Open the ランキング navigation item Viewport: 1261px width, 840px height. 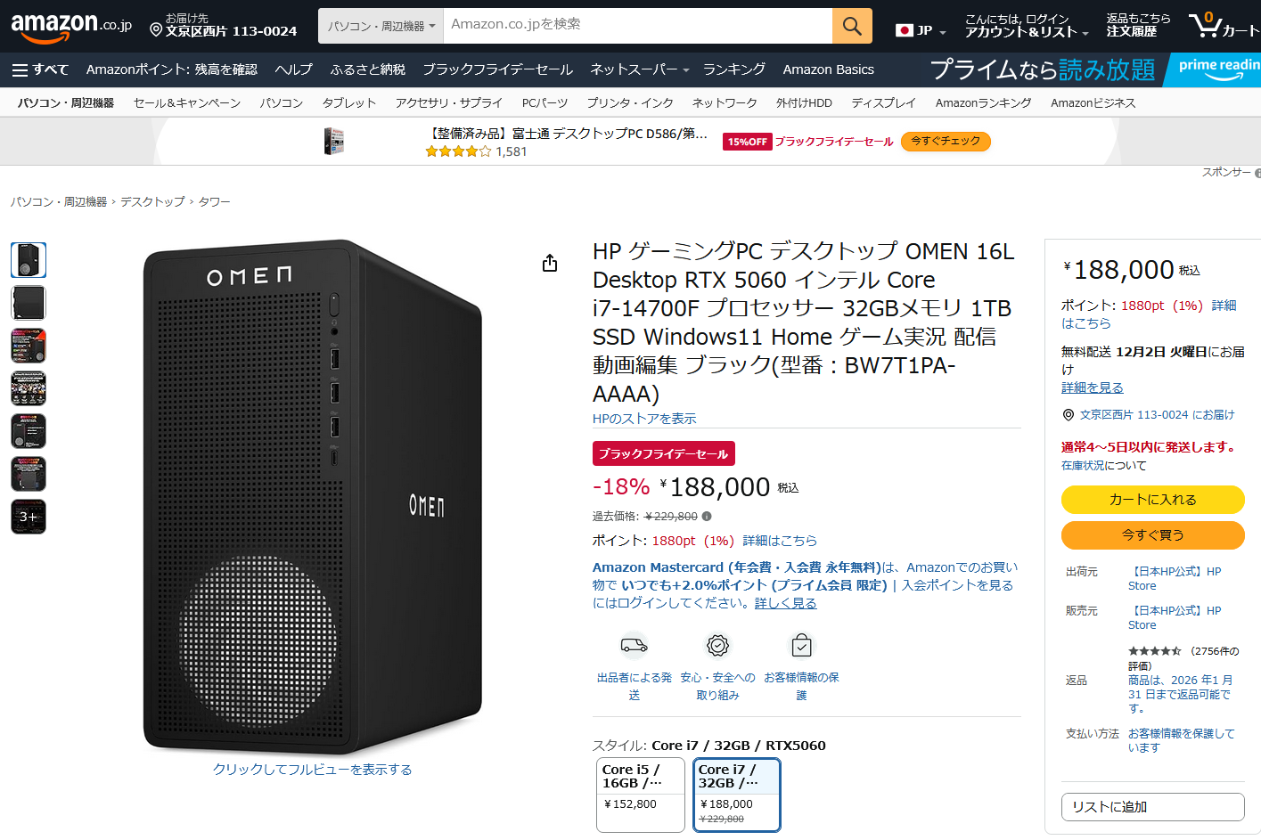[x=733, y=69]
